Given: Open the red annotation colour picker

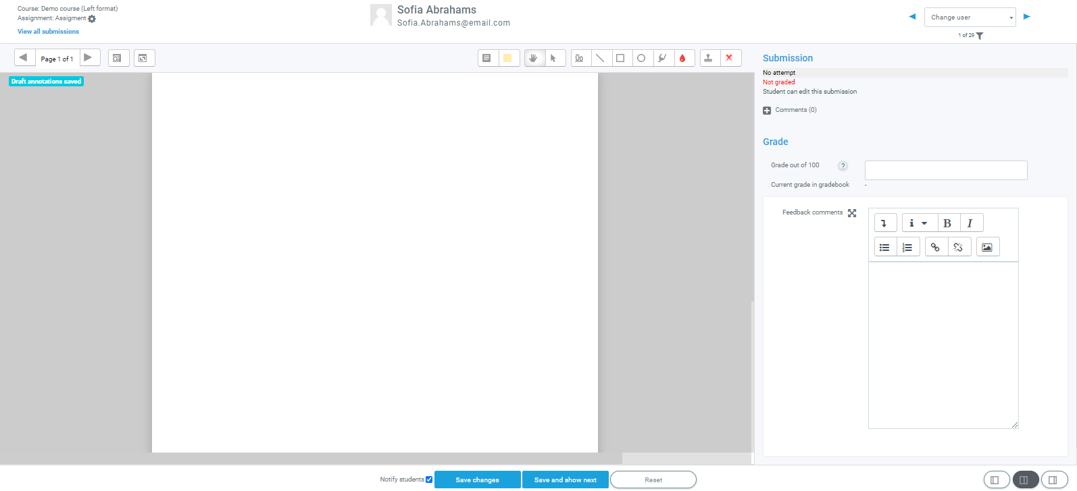Looking at the screenshot, I should tap(682, 59).
